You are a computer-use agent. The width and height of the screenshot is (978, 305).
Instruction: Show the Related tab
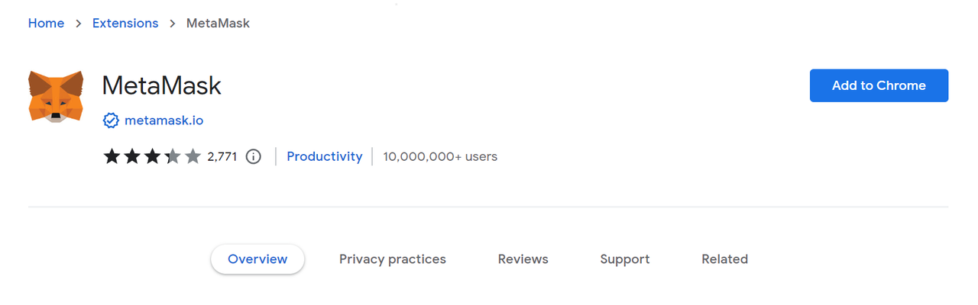click(724, 259)
